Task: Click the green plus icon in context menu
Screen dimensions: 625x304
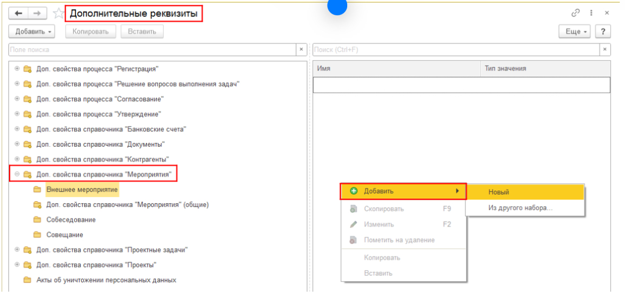Action: coord(353,191)
